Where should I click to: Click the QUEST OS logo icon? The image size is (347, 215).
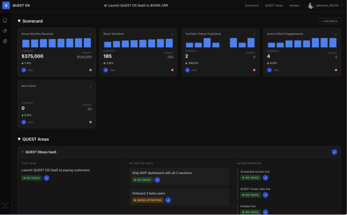coord(6,5)
